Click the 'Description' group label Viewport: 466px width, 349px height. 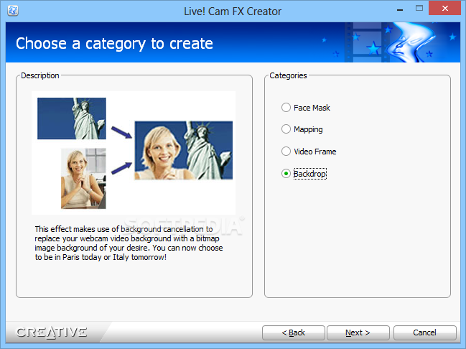click(x=40, y=75)
